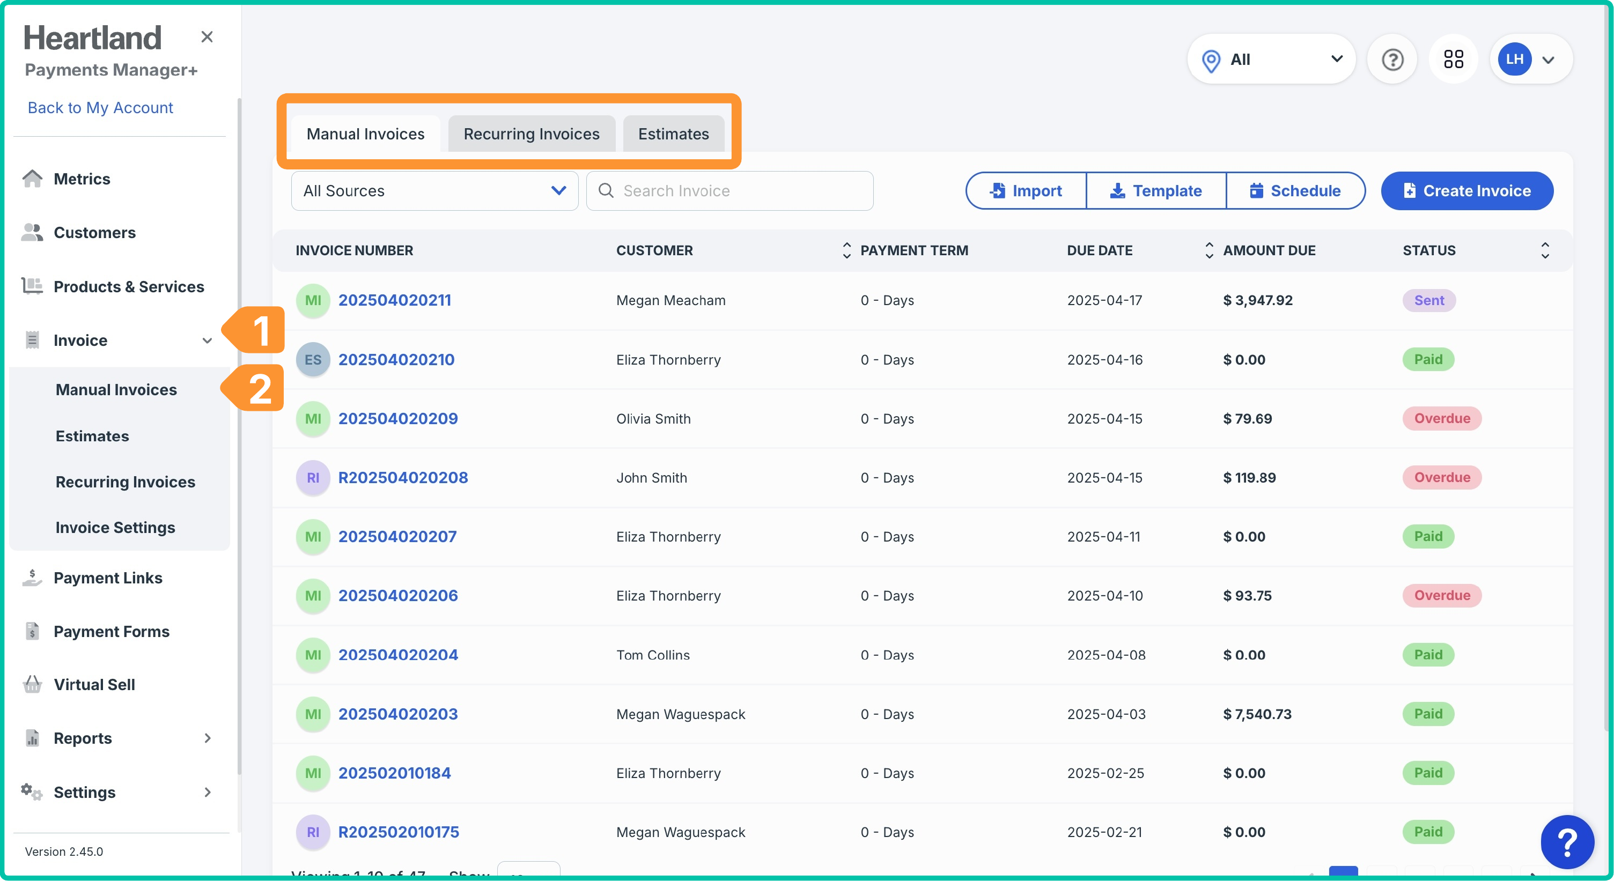
Task: Open Payment Links menu item
Action: point(108,578)
